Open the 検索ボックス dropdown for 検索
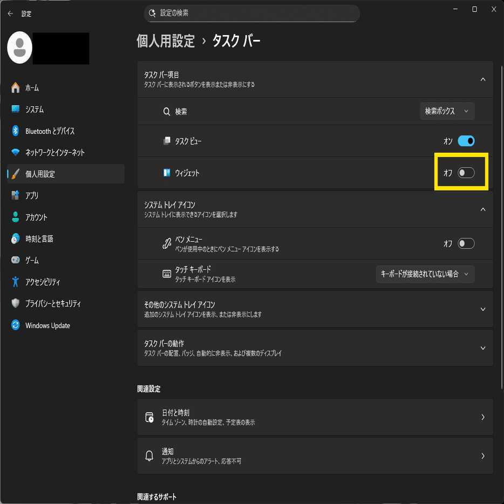Screen dimensions: 504x504 point(447,111)
